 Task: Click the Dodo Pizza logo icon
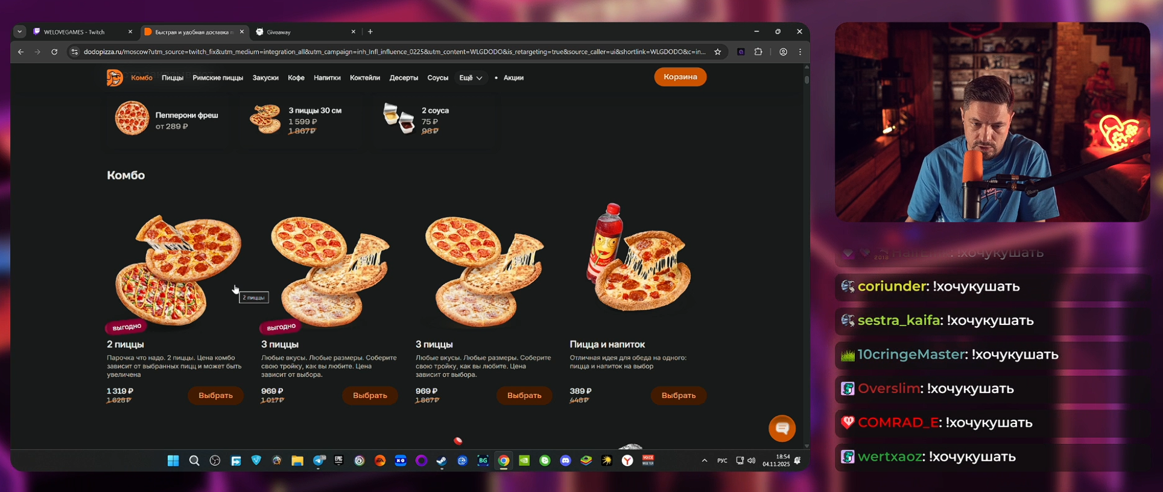point(115,78)
